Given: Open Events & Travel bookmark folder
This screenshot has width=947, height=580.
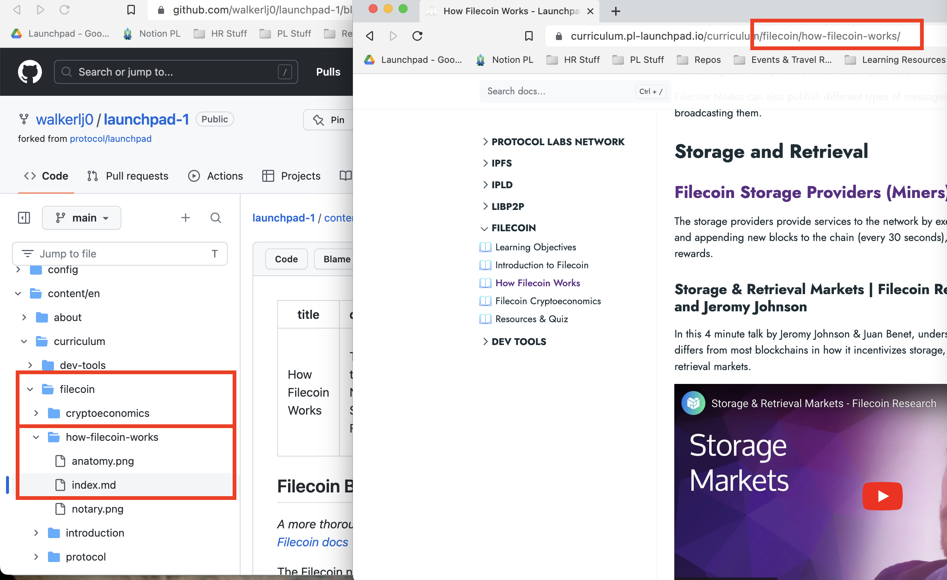Looking at the screenshot, I should pyautogui.click(x=783, y=60).
